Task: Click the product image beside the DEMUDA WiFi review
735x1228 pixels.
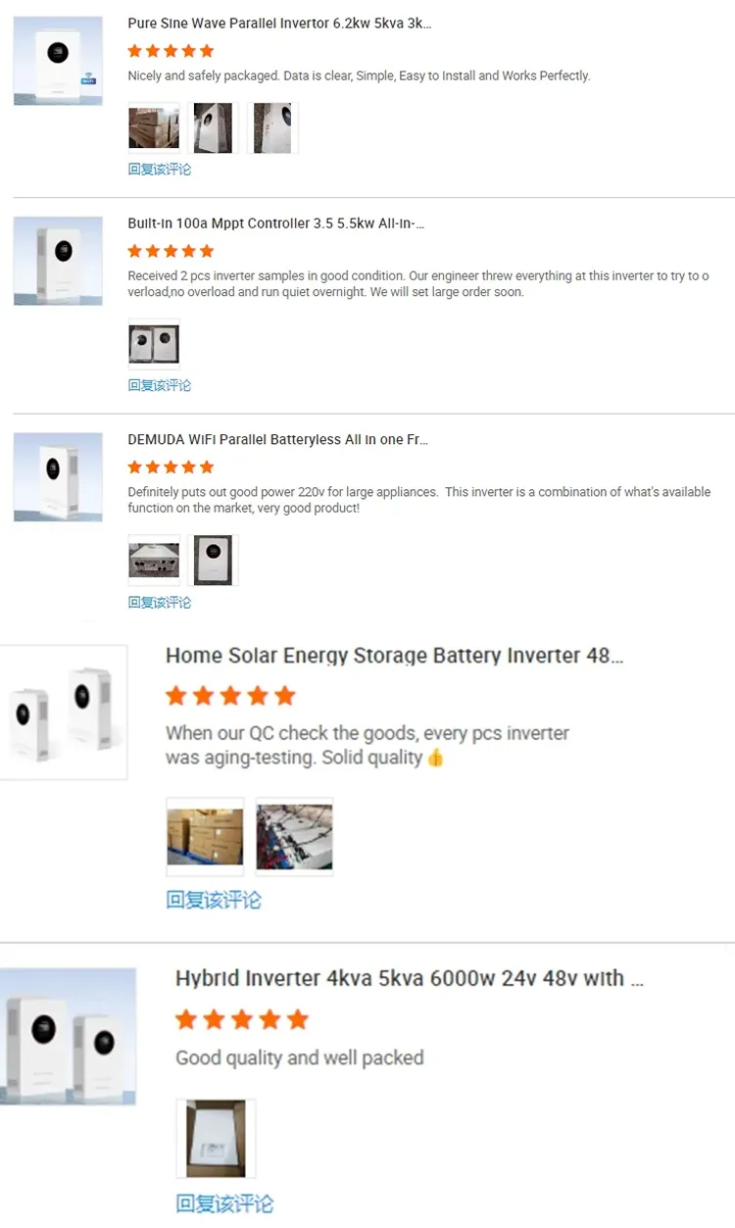Action: click(57, 476)
